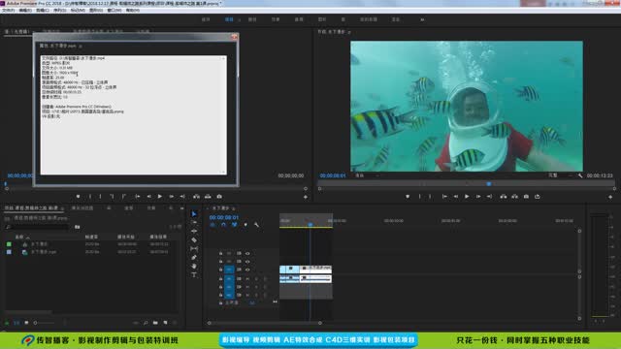Viewport: 621px width, 349px height.
Task: Switch to the Effects workspace tab
Action: pyautogui.click(x=276, y=19)
